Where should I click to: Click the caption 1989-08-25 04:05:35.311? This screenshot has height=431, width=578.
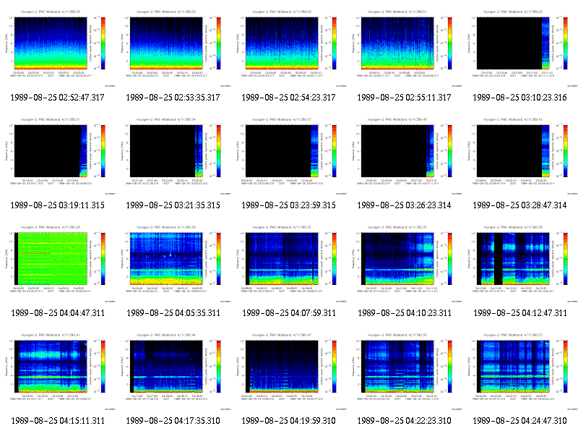tap(173, 313)
